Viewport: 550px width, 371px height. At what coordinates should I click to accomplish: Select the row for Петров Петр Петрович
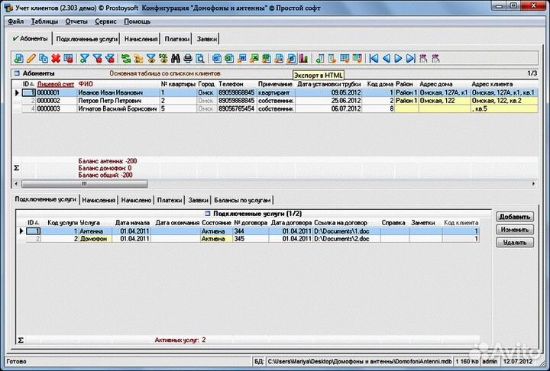pos(109,101)
